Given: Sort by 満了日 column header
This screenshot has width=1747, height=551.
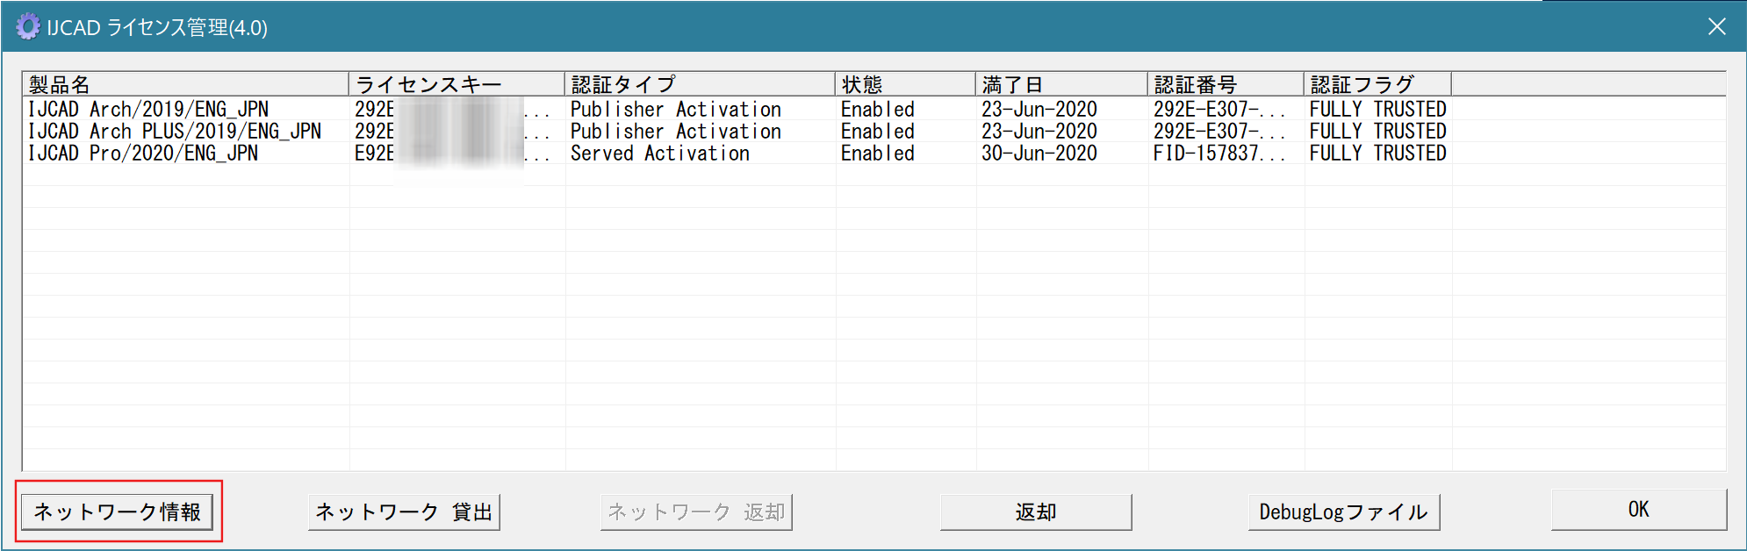Looking at the screenshot, I should 1061,84.
